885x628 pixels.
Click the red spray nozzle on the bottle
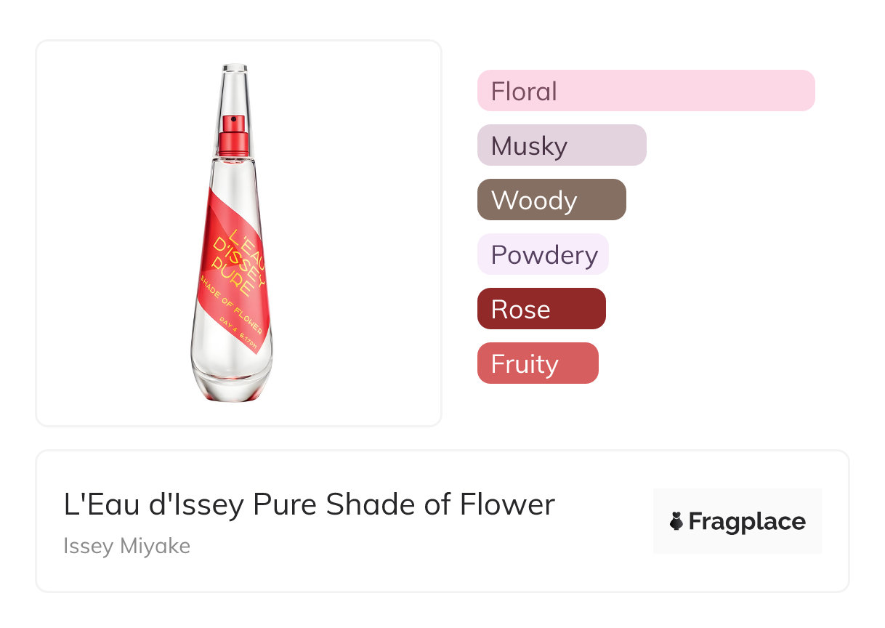point(233,120)
